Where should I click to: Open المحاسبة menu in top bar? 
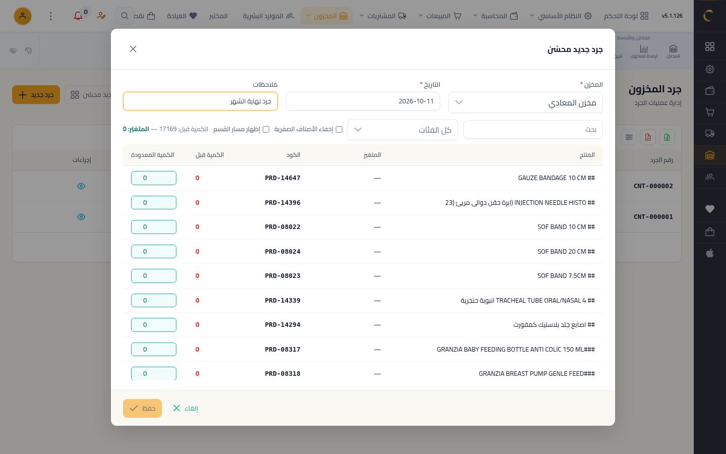495,16
